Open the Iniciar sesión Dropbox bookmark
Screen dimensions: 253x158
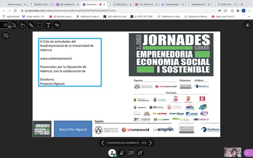[34, 16]
